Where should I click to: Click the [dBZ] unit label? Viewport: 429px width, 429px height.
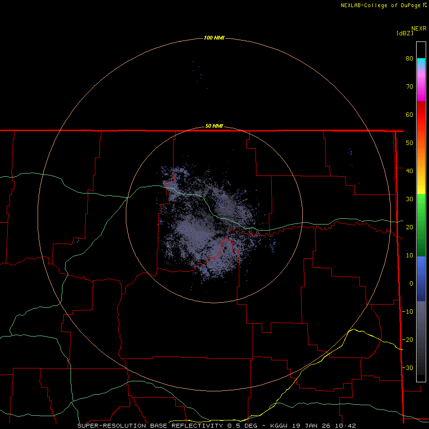405,33
